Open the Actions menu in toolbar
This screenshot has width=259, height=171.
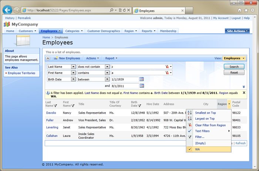[x=92, y=58]
